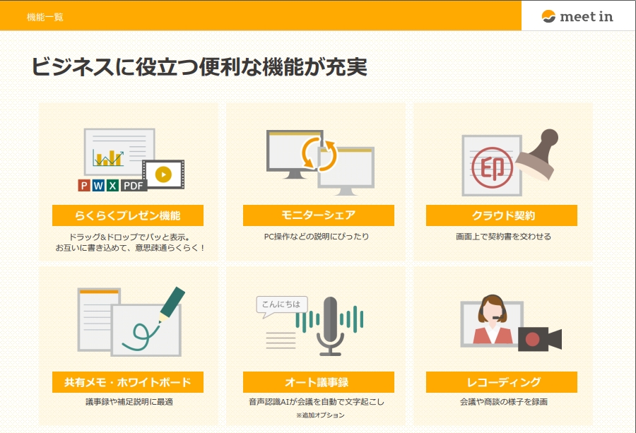Click the presentation chart slide illustration

(119, 152)
